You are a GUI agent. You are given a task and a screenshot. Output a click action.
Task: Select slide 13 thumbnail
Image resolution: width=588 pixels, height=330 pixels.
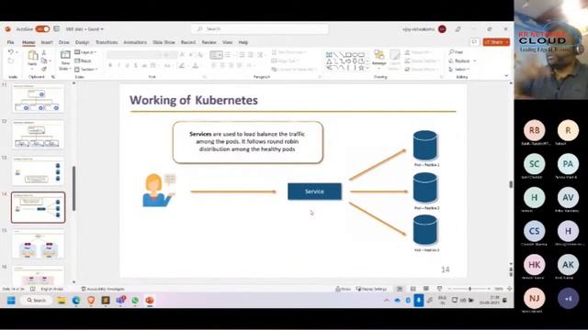pos(38,171)
